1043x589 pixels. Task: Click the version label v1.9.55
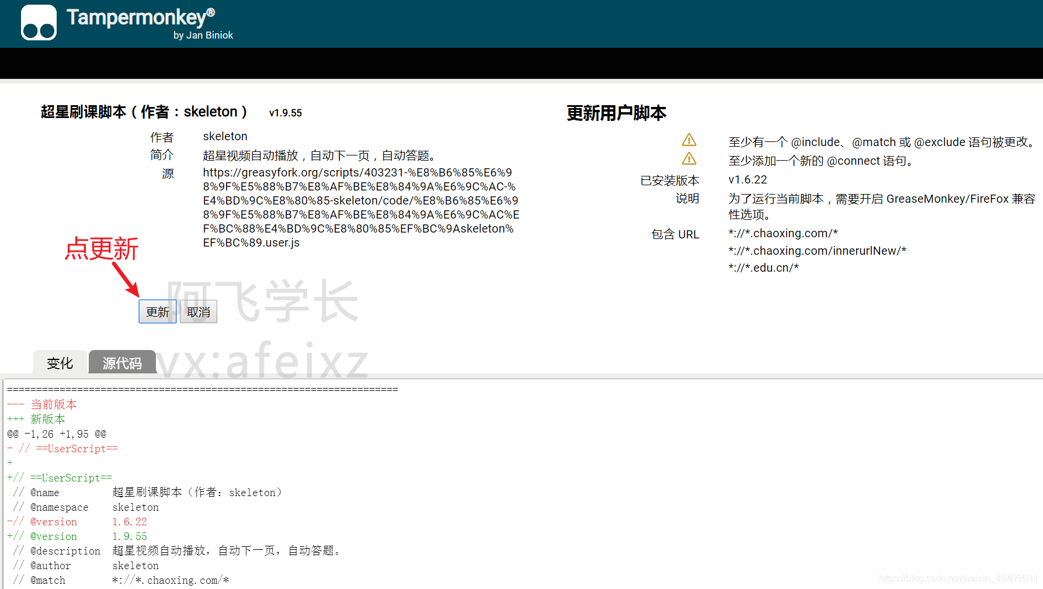[x=286, y=113]
